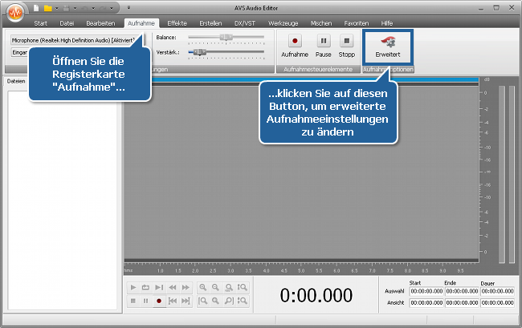
Task: Click the Play button in transport bar
Action: click(x=133, y=287)
